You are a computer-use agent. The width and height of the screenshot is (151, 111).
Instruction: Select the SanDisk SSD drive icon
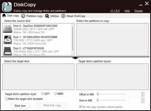click(x=8, y=29)
